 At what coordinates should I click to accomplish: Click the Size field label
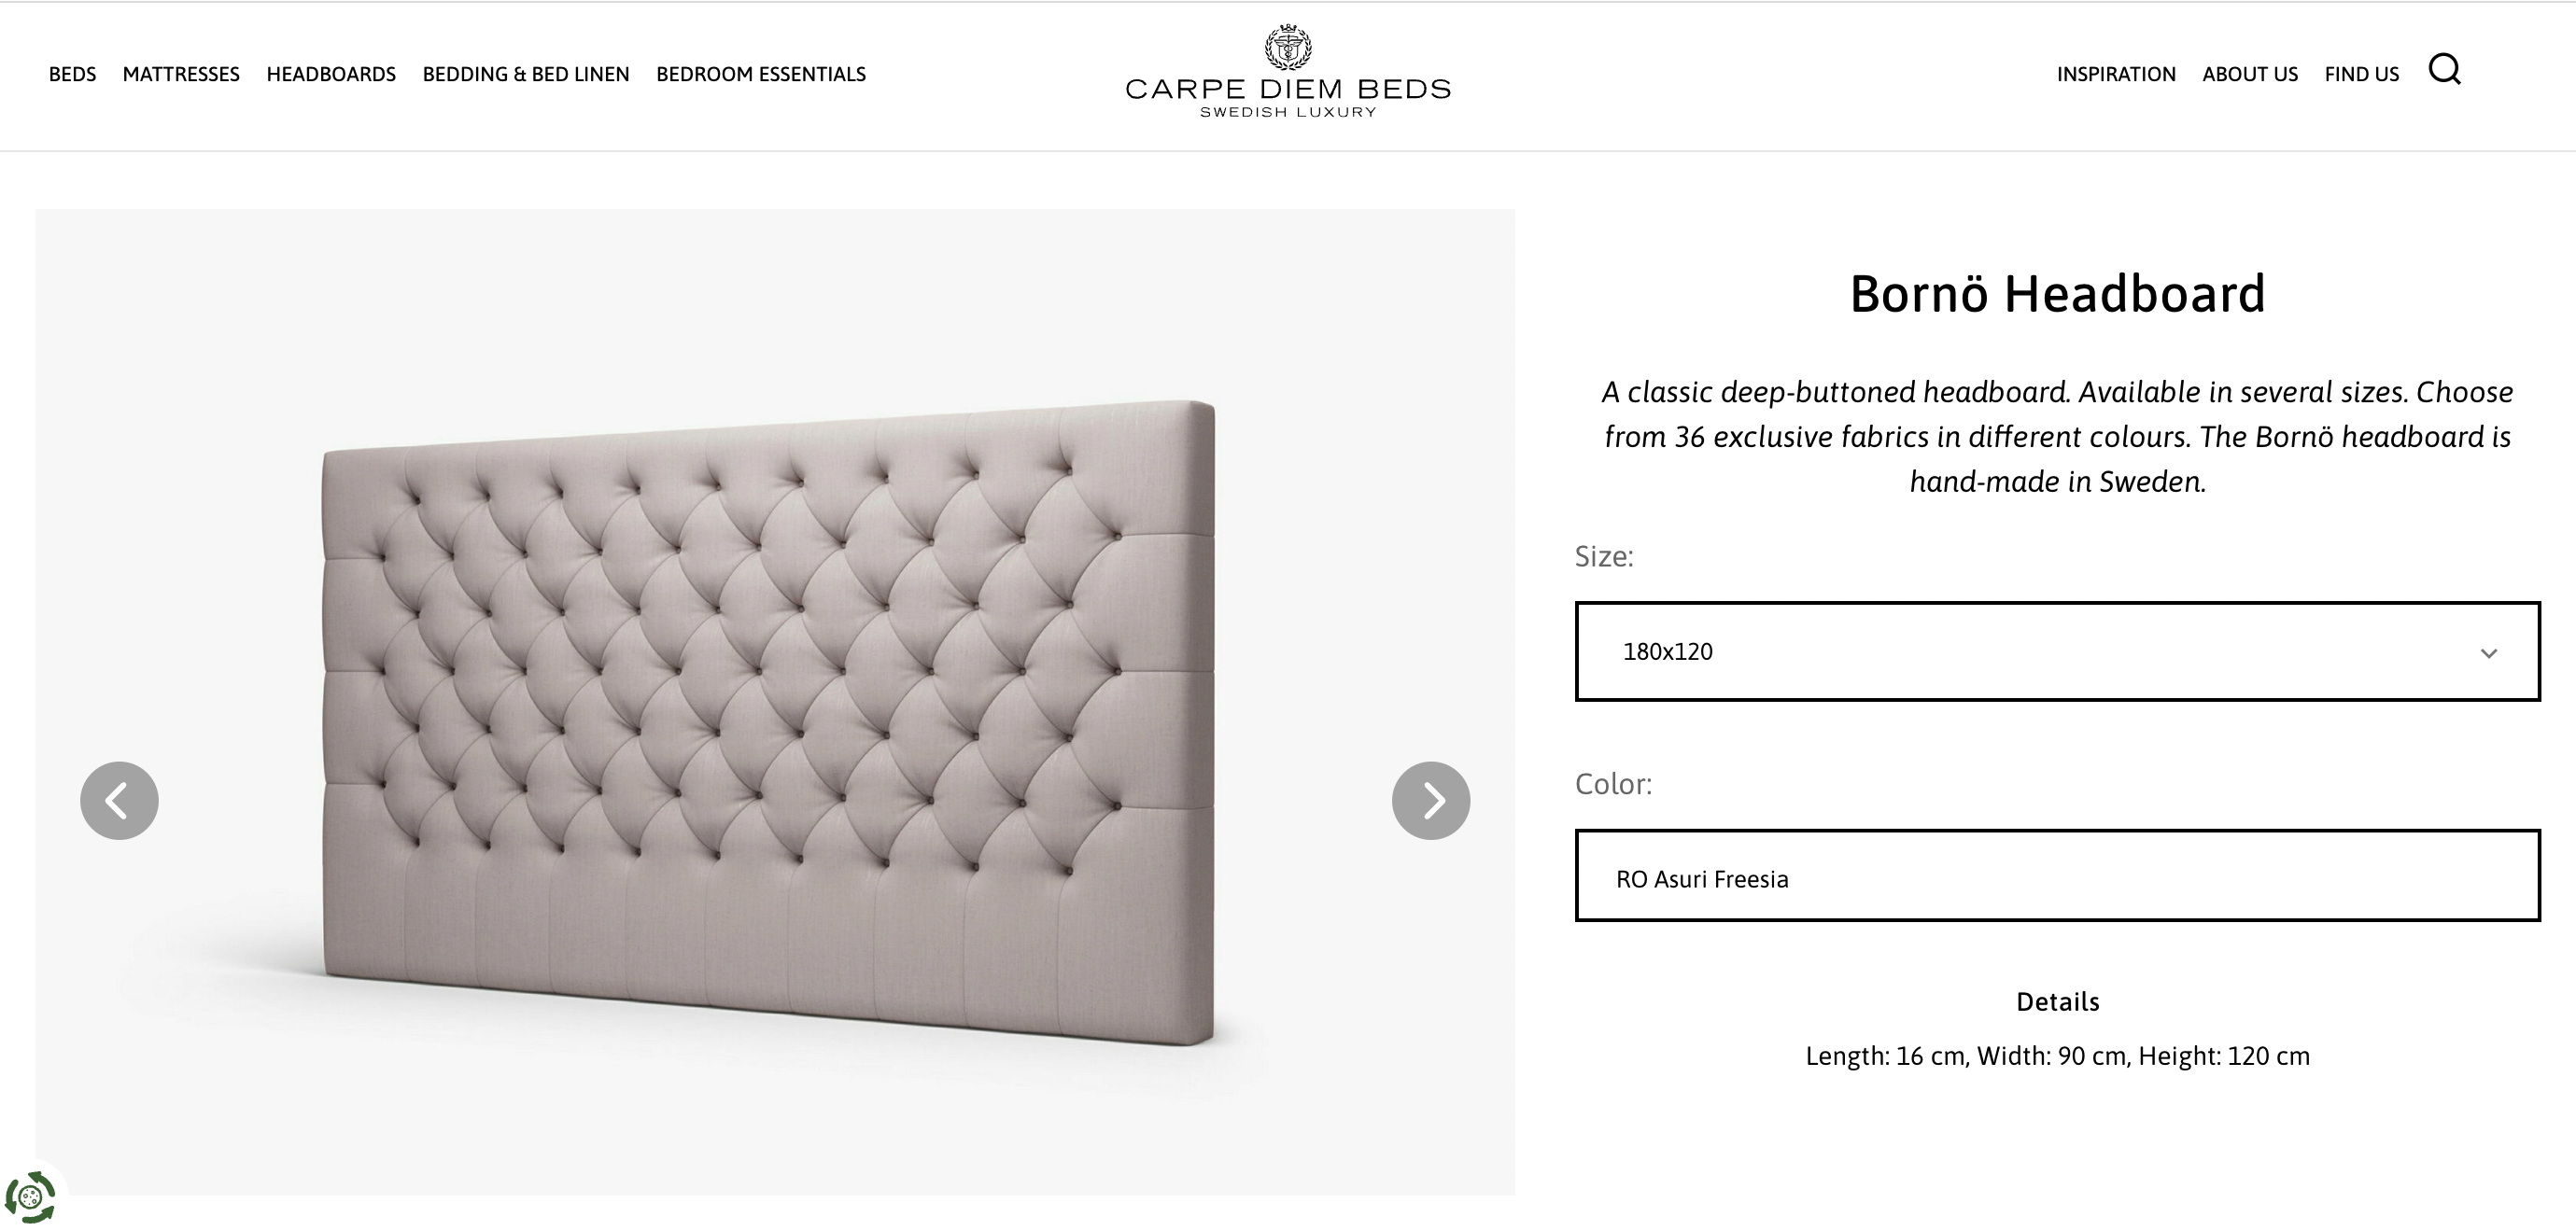point(1604,556)
